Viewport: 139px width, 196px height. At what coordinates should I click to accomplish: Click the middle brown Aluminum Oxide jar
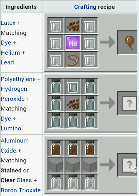point(73,149)
